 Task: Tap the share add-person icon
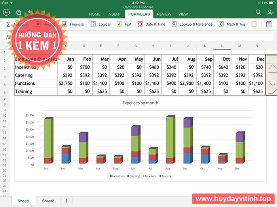coord(270,12)
